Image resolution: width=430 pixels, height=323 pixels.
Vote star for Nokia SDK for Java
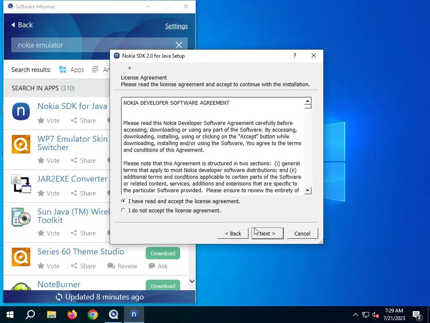41,121
